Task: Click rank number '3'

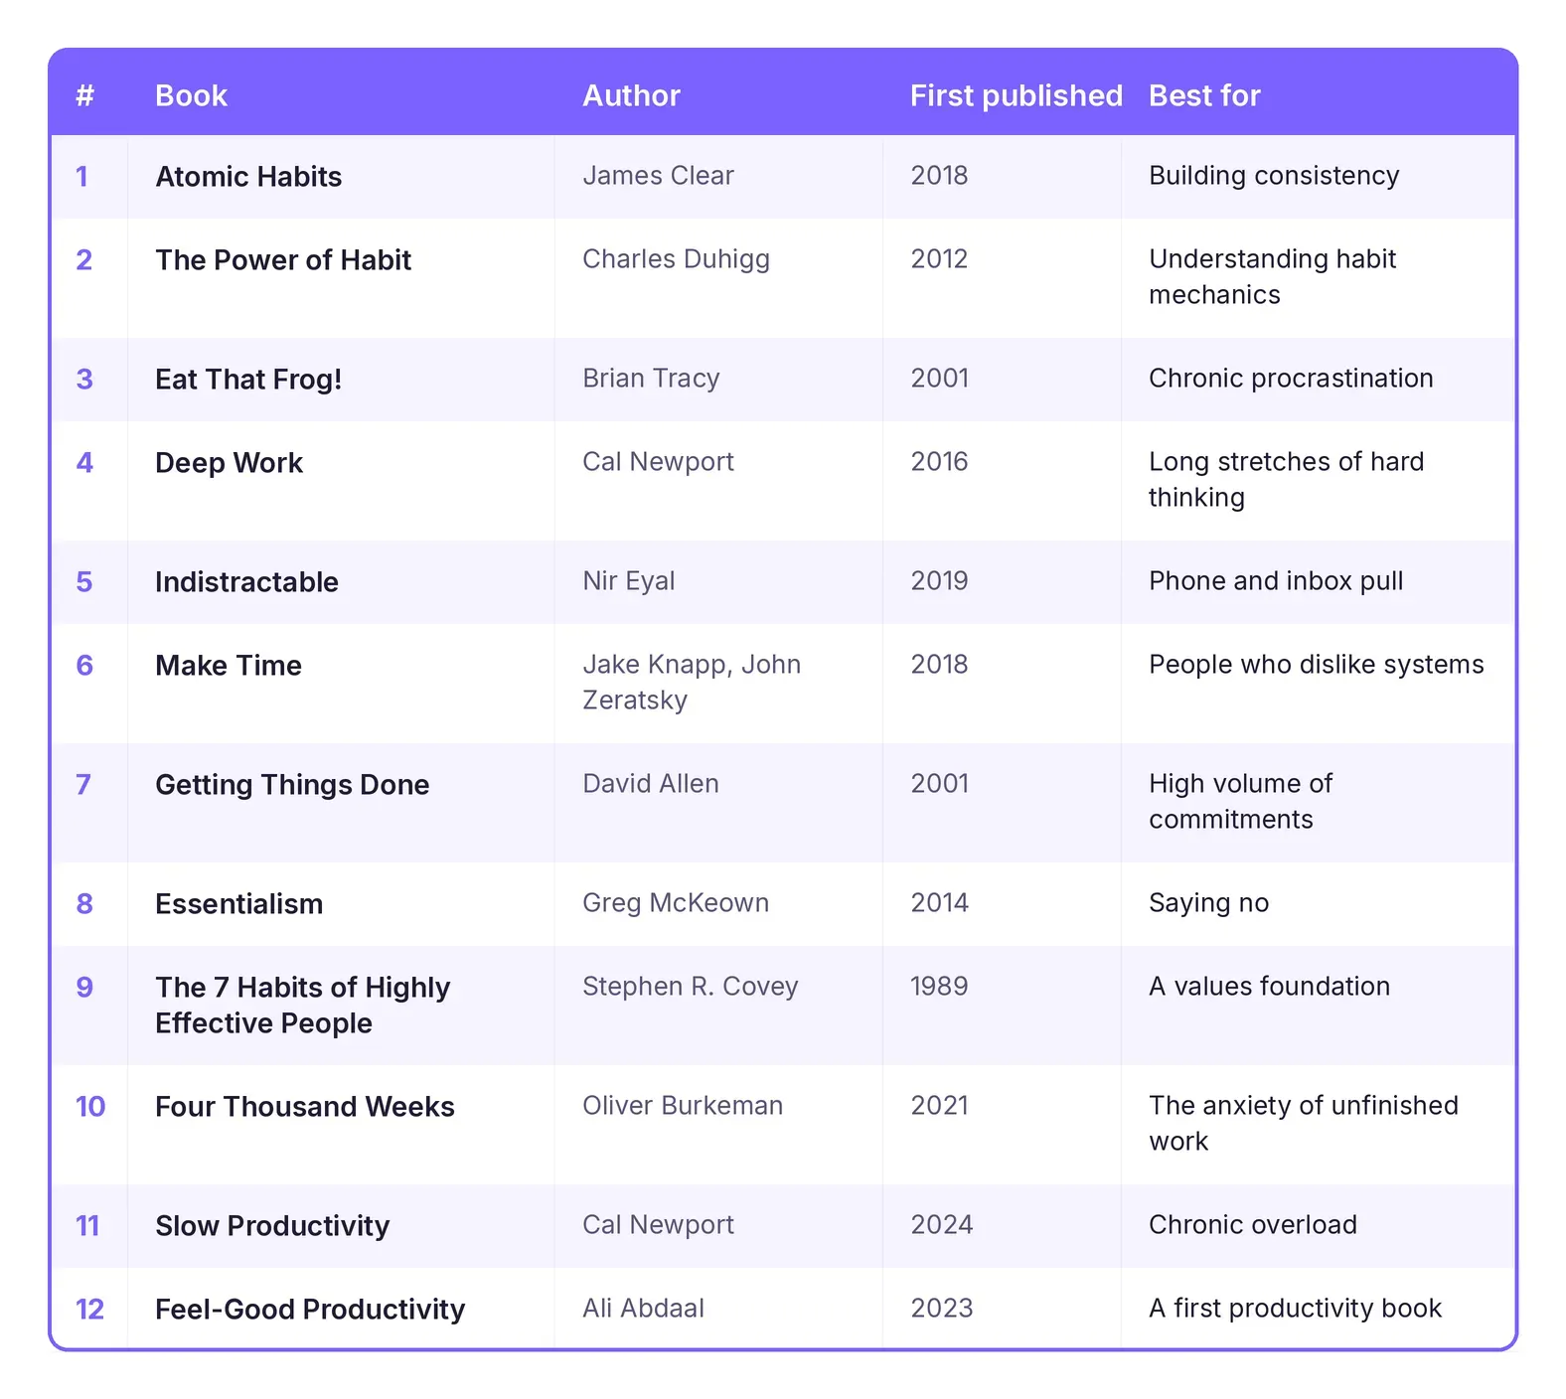Action: (84, 380)
